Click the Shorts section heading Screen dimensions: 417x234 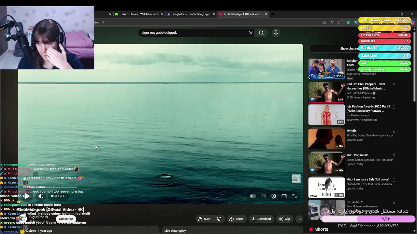click(322, 229)
